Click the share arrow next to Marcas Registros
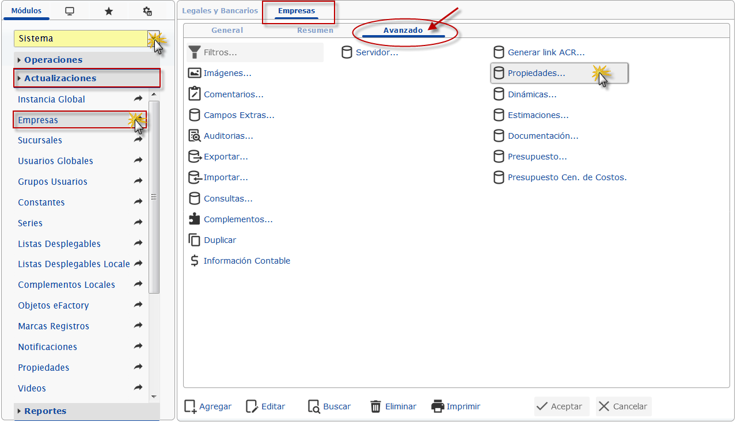The width and height of the screenshot is (737, 422). pos(138,326)
